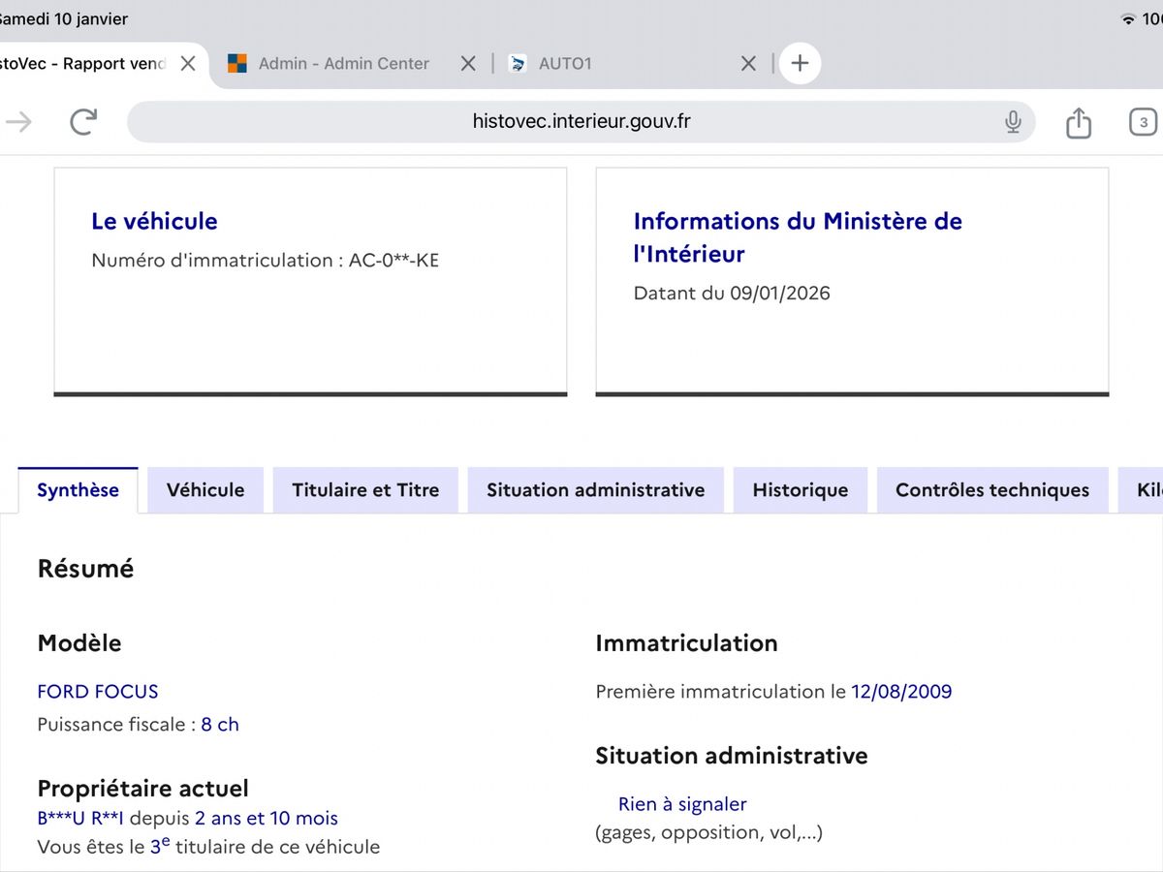Screen dimensions: 1163x872
Task: Click the FORD FOCUS model text
Action: [98, 692]
